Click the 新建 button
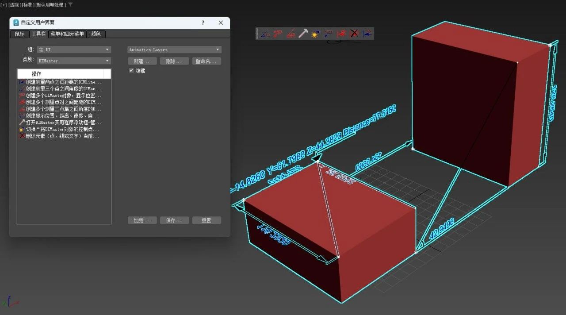The width and height of the screenshot is (566, 315). pyautogui.click(x=142, y=61)
